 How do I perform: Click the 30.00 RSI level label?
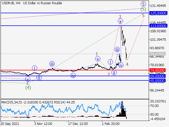[x=154, y=114]
